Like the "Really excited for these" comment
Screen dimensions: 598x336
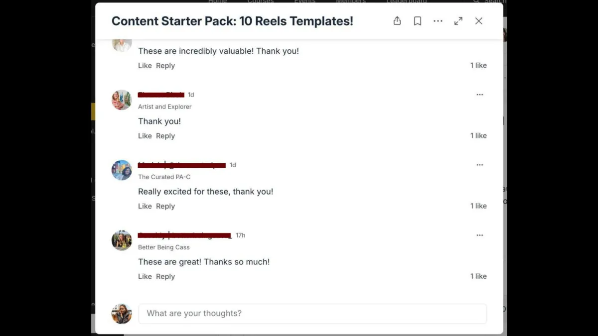click(x=145, y=206)
